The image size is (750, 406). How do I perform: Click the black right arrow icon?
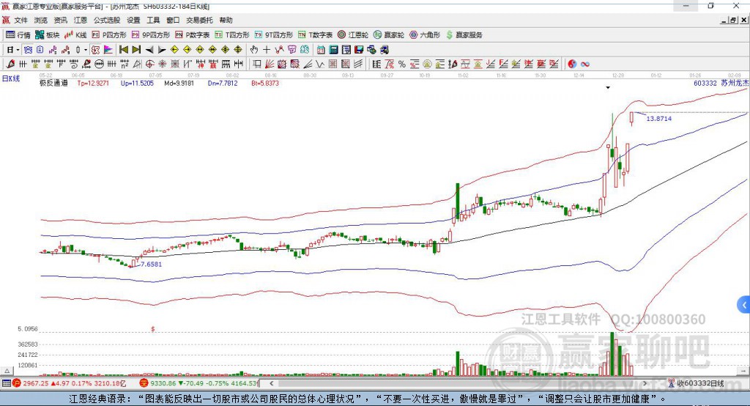(x=162, y=50)
